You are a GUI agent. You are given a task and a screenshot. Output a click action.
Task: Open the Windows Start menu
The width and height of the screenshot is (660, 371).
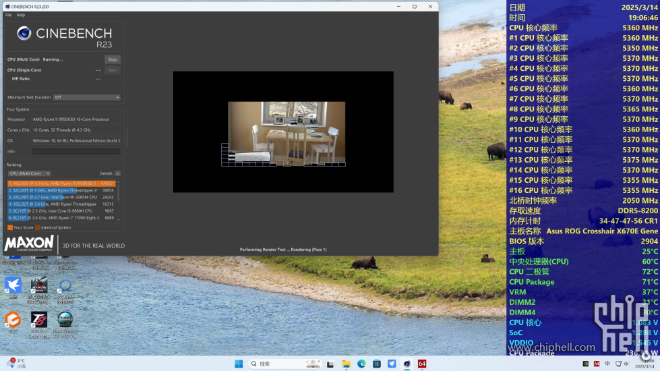(x=239, y=364)
